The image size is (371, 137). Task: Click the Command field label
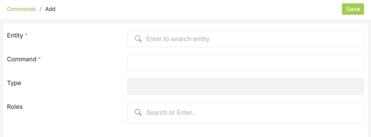pyautogui.click(x=22, y=59)
